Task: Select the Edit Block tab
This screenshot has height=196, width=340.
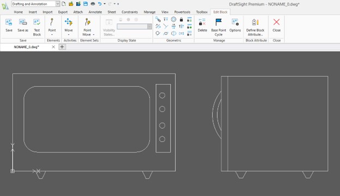Action: 220,12
